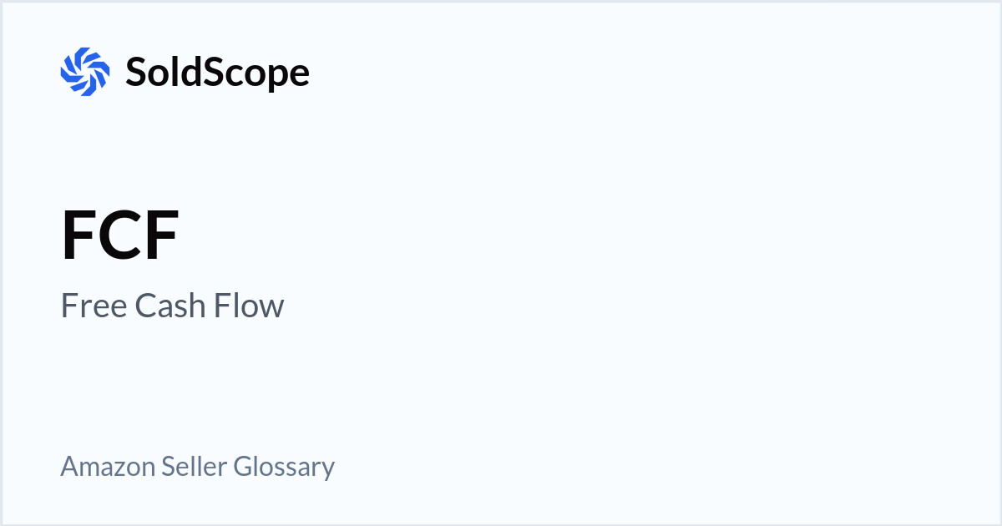This screenshot has width=1002, height=526.
Task: Click the blue SoldScope swirl logo
Action: pyautogui.click(x=85, y=72)
